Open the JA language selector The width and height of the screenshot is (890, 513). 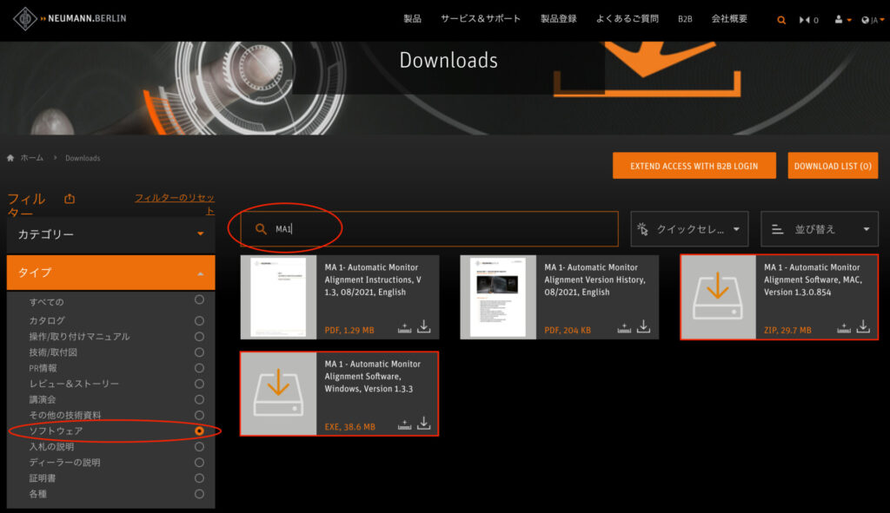[873, 20]
